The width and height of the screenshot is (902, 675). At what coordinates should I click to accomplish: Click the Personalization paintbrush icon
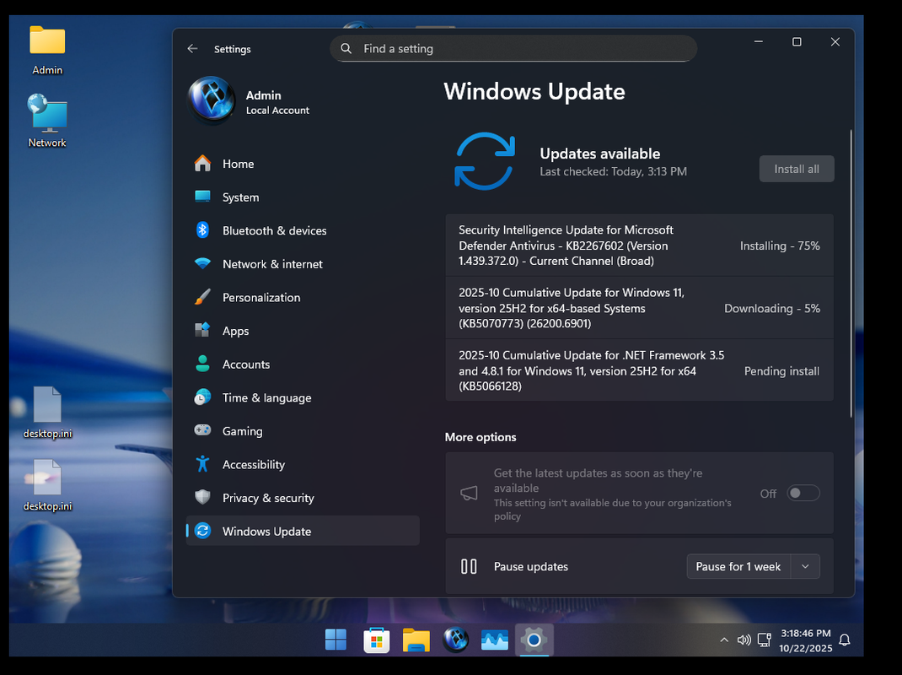tap(202, 297)
